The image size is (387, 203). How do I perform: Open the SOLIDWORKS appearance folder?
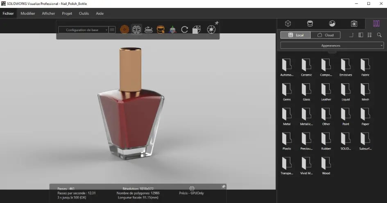tap(346, 141)
